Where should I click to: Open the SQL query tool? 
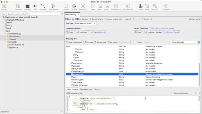tap(35, 7)
